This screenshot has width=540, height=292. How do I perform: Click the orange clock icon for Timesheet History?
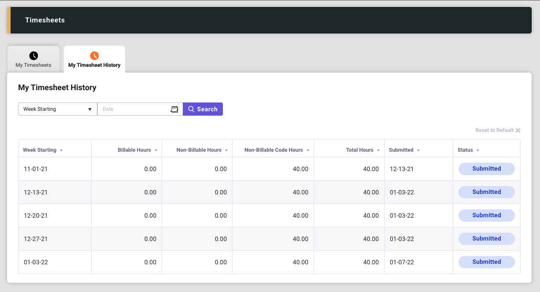(x=94, y=56)
